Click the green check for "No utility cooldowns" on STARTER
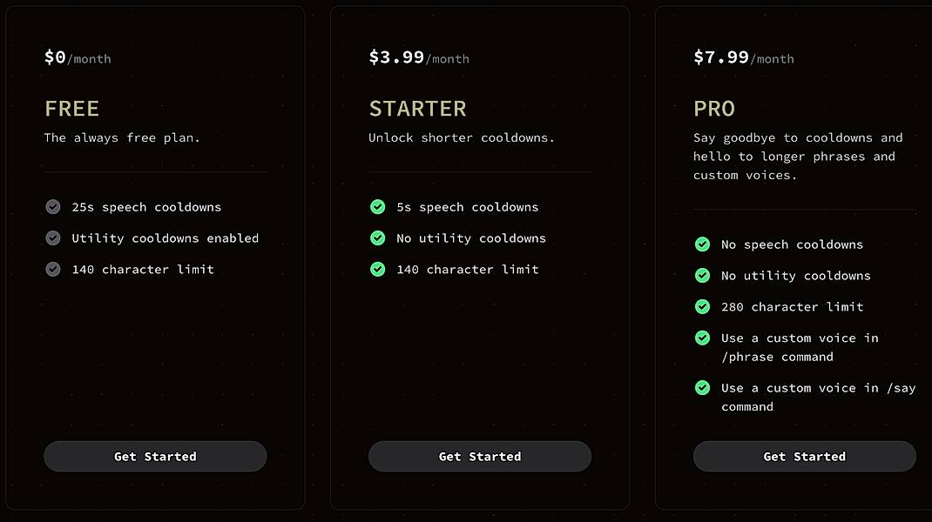This screenshot has height=522, width=932. click(377, 238)
